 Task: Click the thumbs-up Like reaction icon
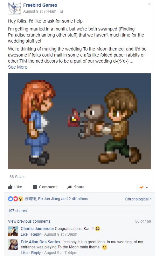pyautogui.click(x=10, y=199)
